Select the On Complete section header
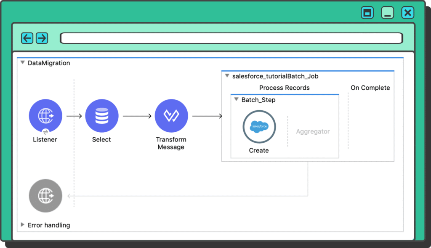The image size is (431, 248). pos(370,88)
